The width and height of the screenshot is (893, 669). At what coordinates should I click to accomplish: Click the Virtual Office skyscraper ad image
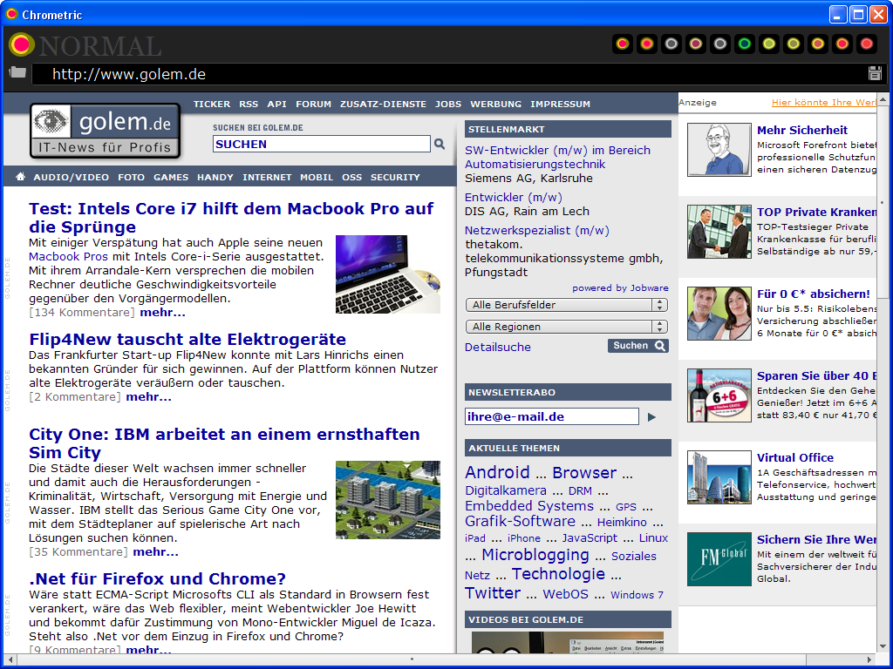[x=719, y=477]
